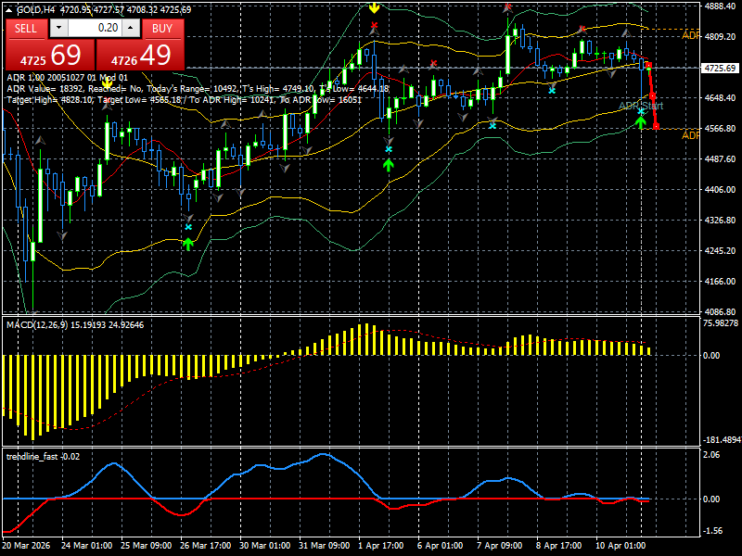Click the middle red square marker by ADR Start

[653, 96]
